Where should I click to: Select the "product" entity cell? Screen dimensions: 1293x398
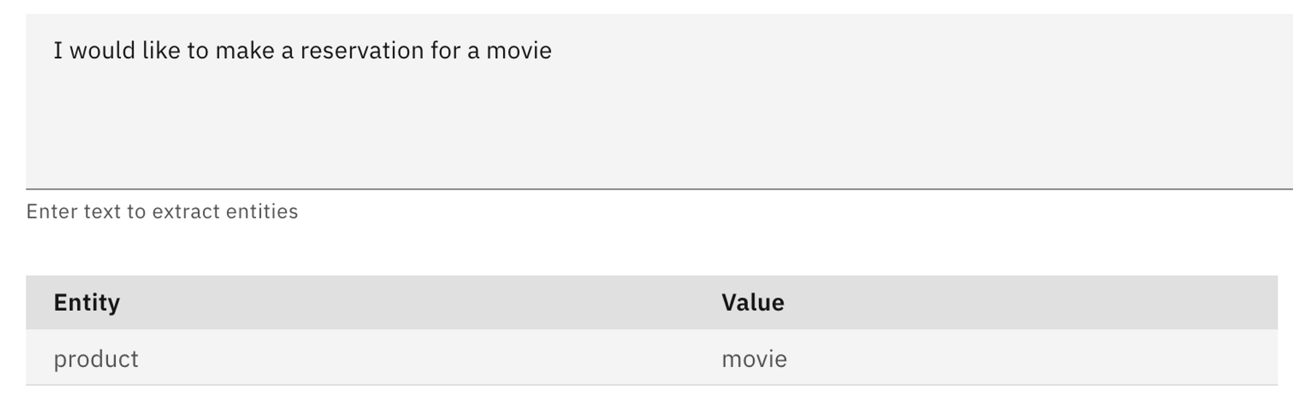coord(96,359)
